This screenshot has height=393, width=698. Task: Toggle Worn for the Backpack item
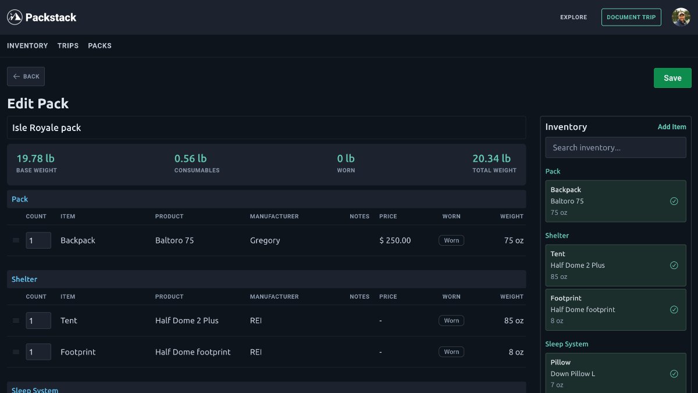(x=451, y=240)
